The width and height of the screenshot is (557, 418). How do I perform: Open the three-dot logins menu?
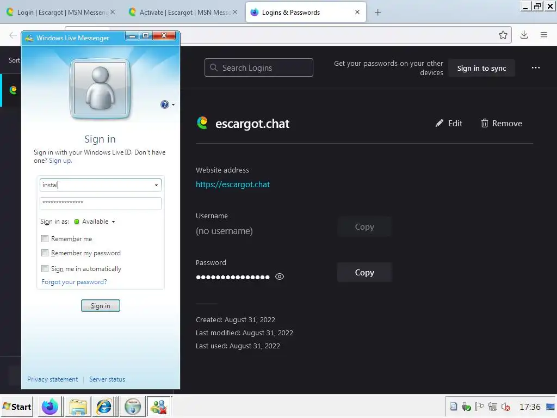pos(536,68)
